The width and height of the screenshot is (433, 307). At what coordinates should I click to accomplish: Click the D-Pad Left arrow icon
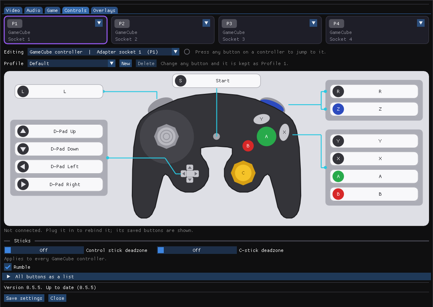pyautogui.click(x=23, y=167)
